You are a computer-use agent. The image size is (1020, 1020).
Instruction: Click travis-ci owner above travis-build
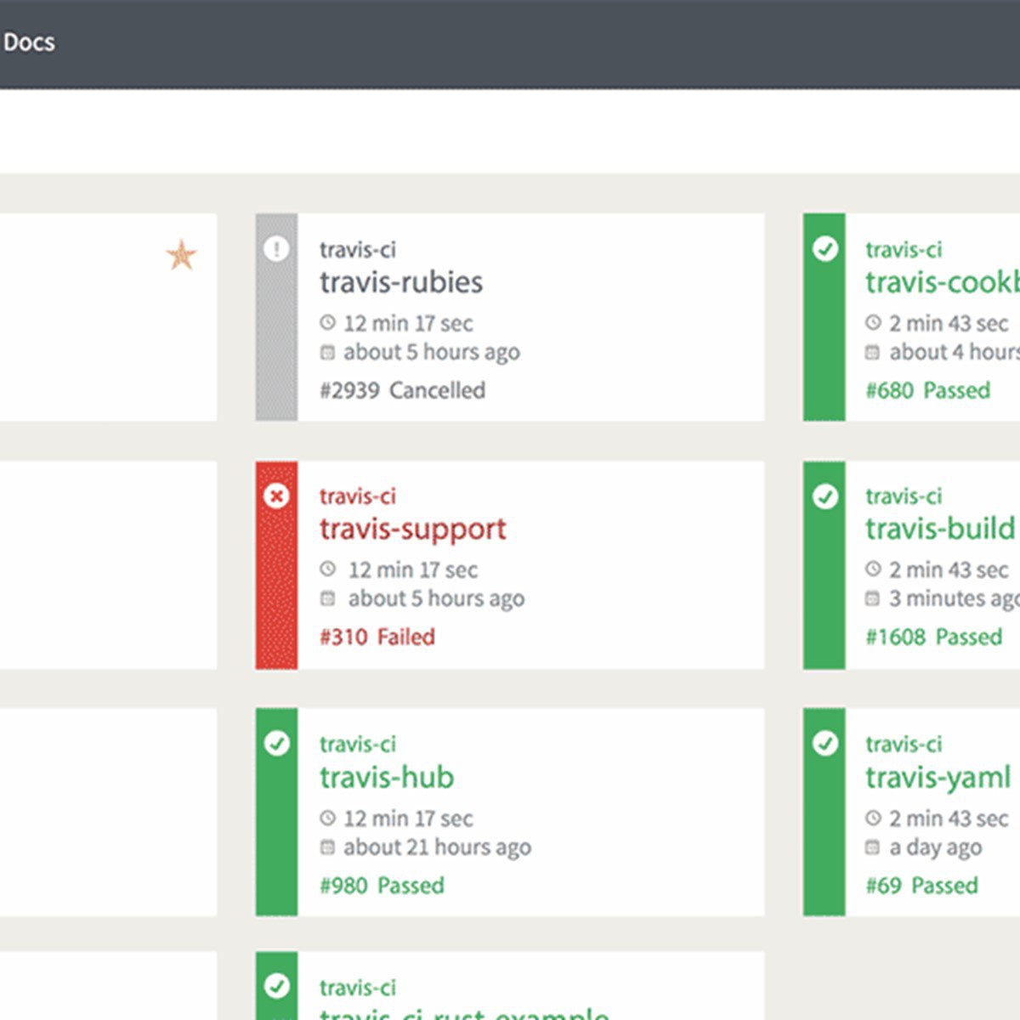point(904,496)
